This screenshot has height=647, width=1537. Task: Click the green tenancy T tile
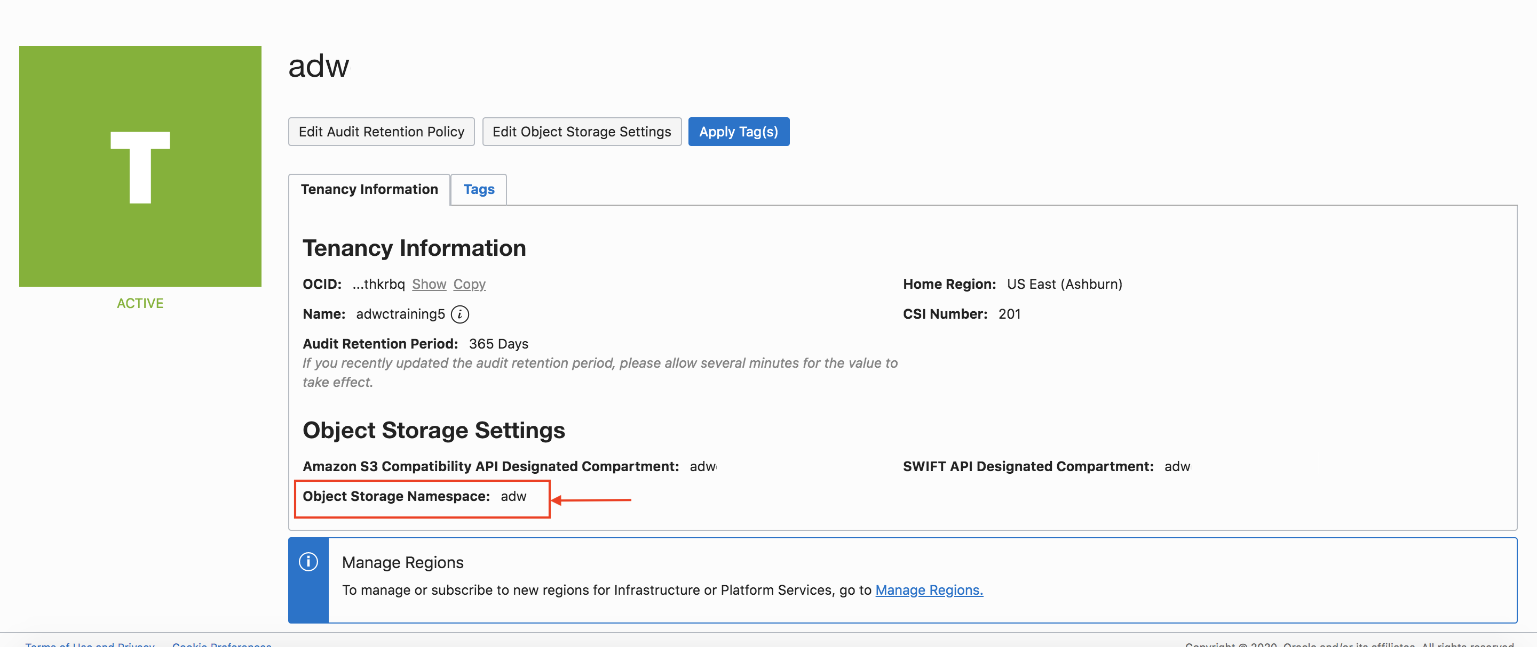(x=140, y=166)
